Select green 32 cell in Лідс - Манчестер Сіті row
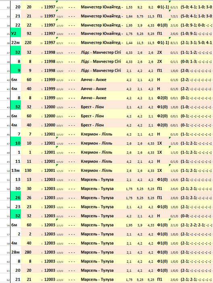The width and height of the screenshot is (213, 283). (x=16, y=51)
